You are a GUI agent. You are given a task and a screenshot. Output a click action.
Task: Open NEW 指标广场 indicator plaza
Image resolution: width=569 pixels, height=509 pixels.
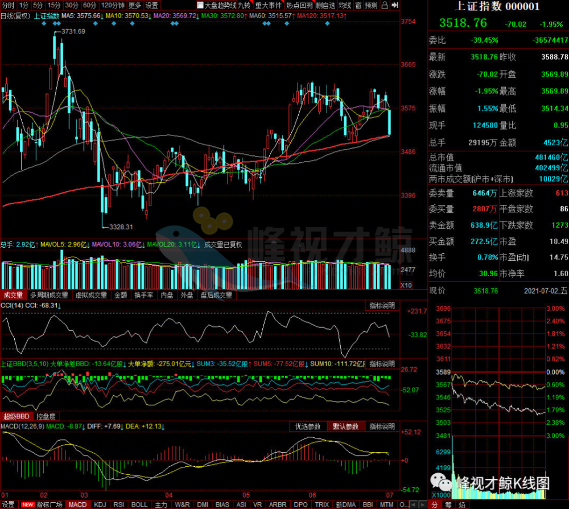point(42,504)
